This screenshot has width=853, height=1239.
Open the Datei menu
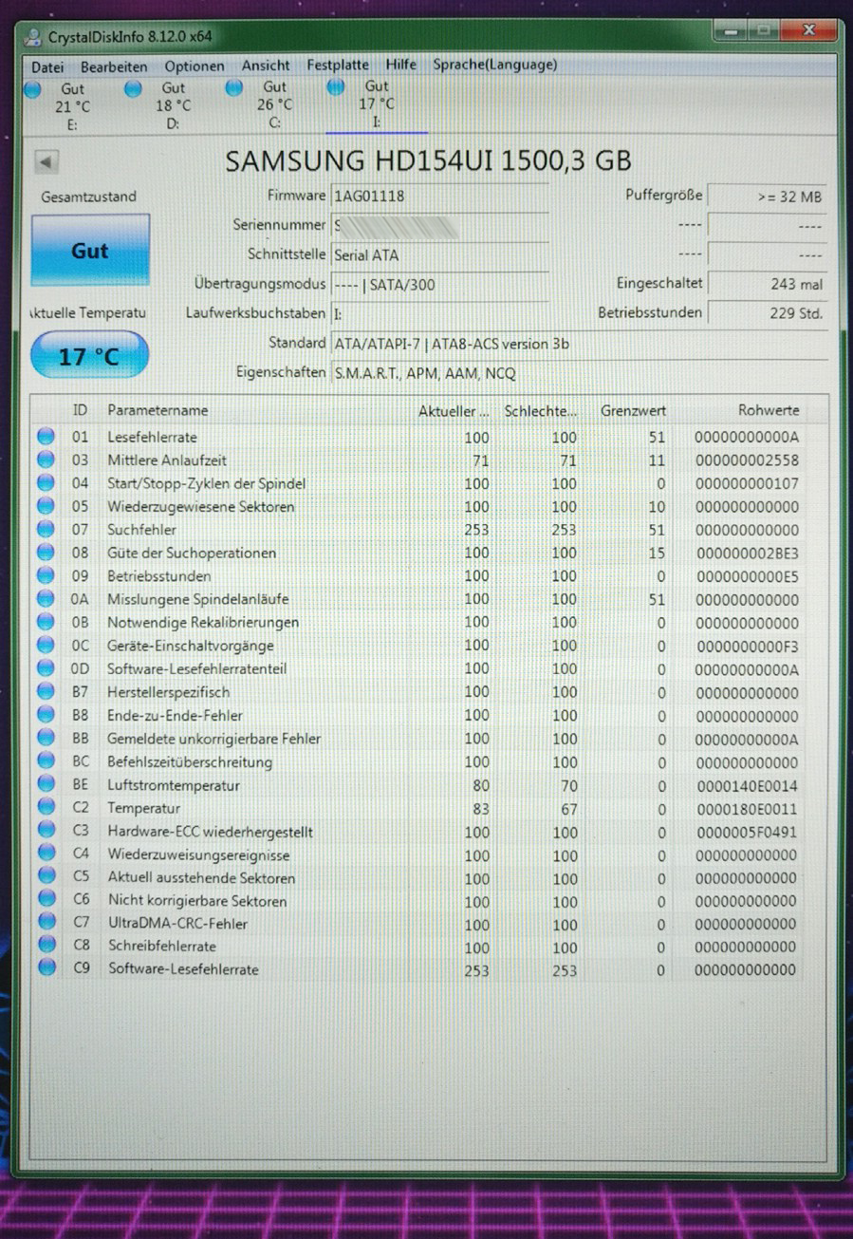[47, 66]
